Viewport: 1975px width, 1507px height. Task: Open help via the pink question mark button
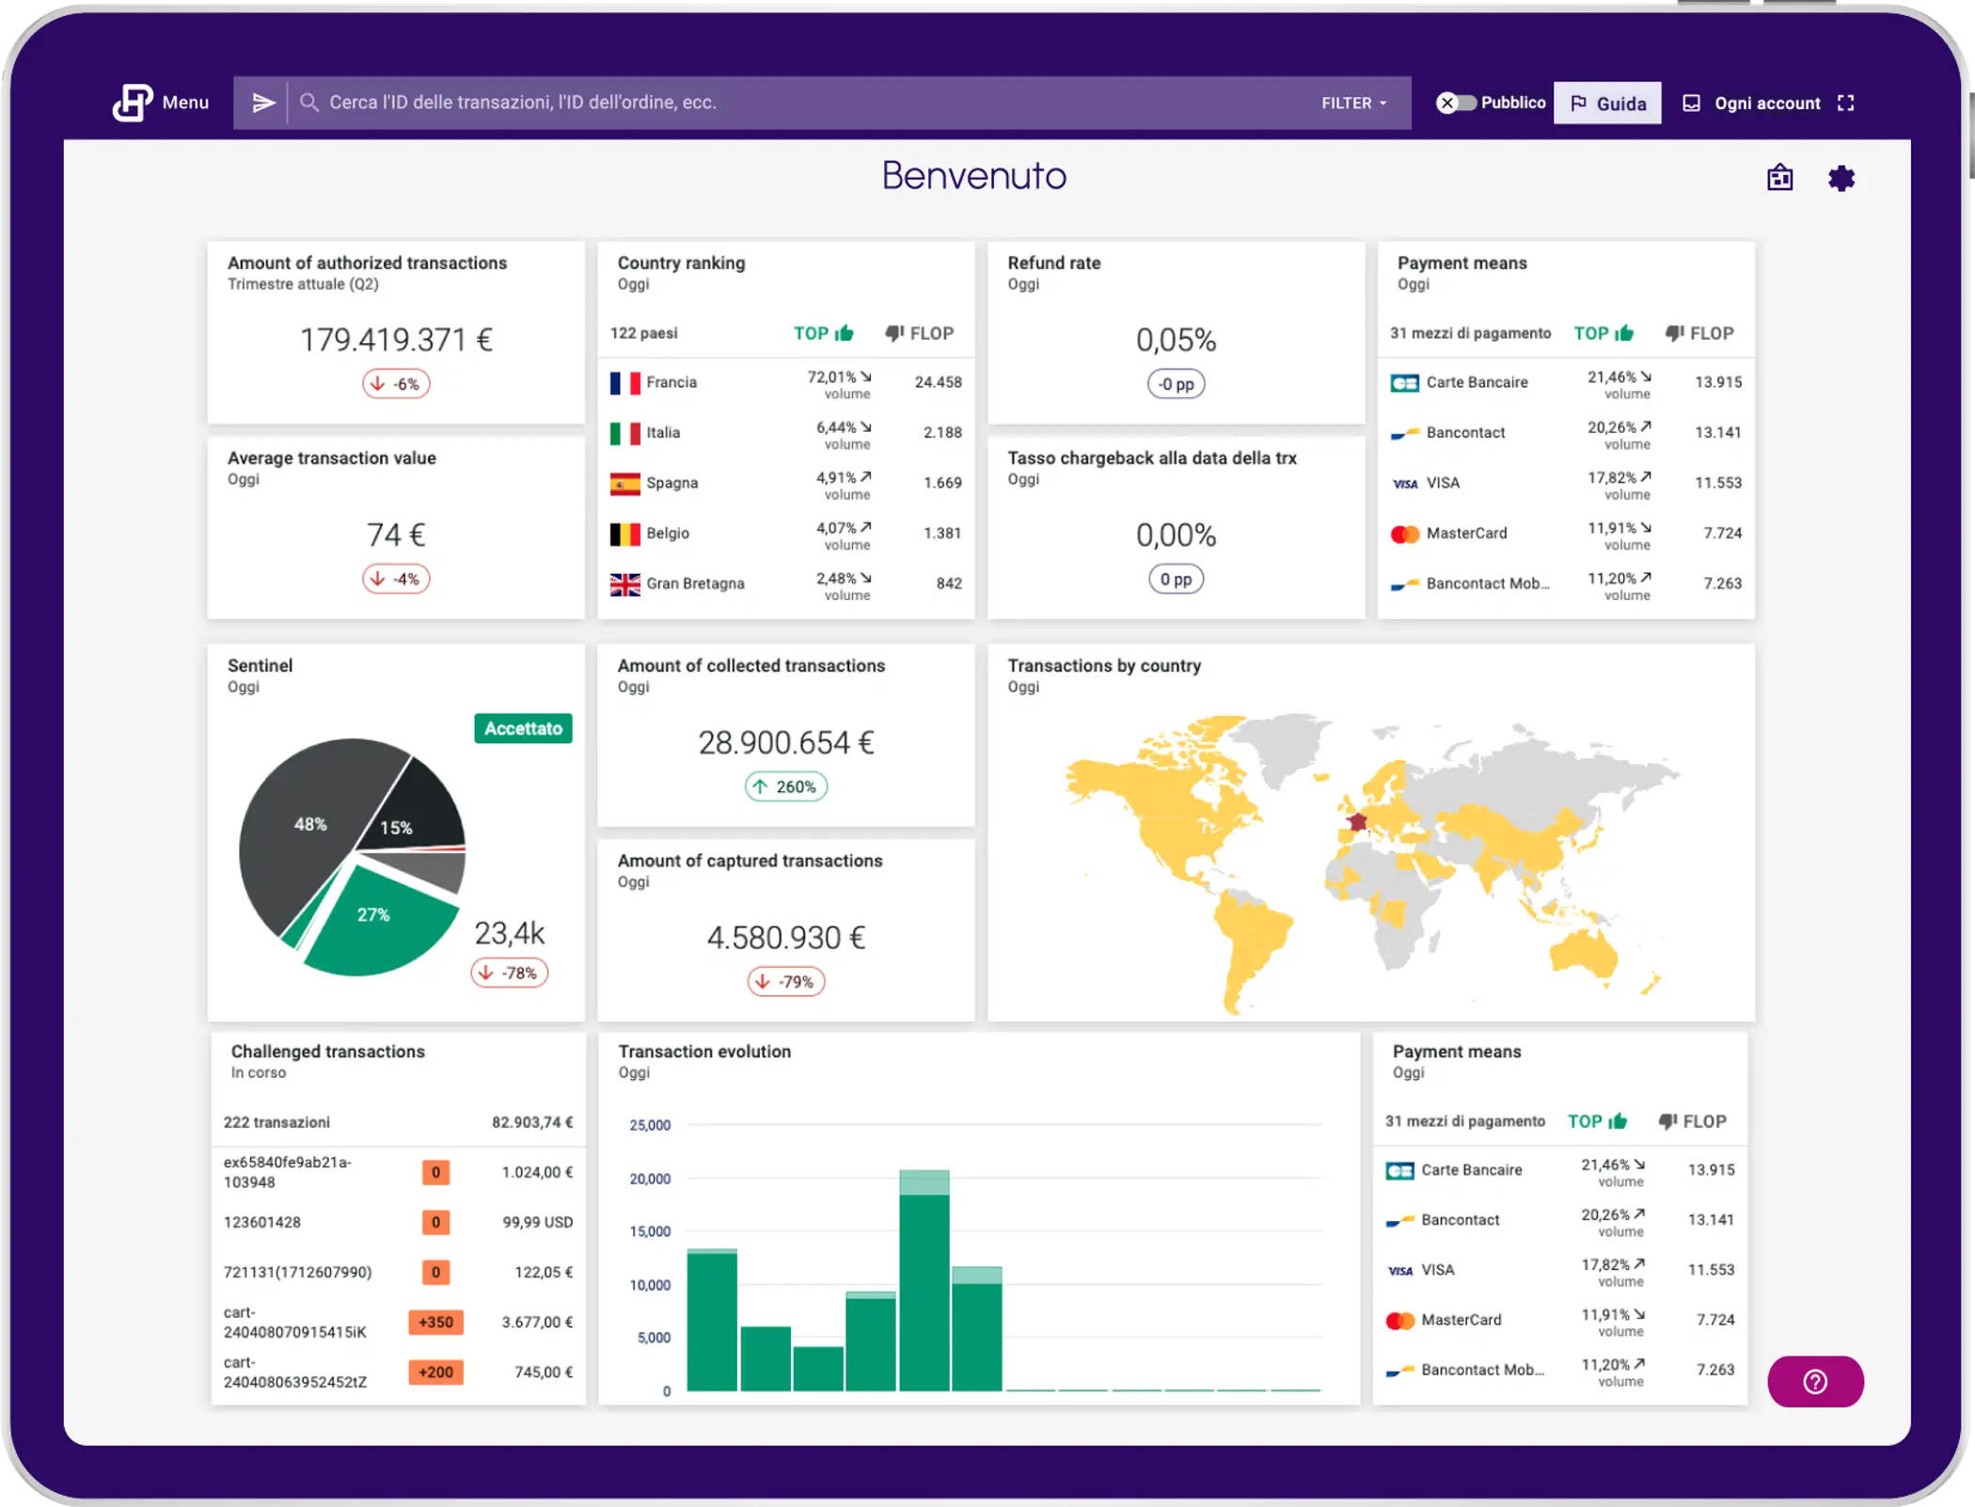click(x=1815, y=1382)
